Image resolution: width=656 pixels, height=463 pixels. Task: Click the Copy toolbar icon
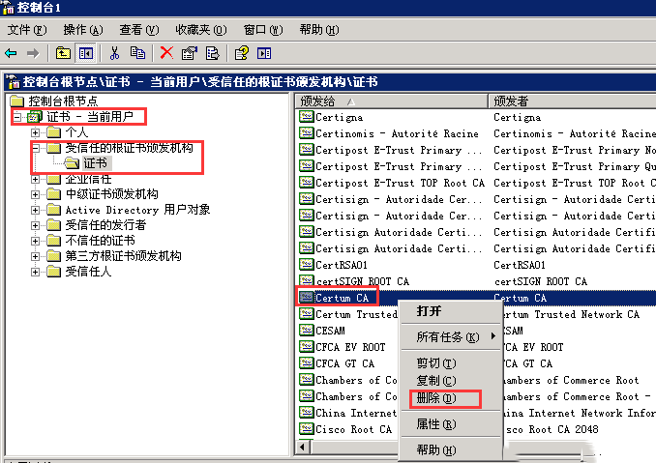[x=137, y=53]
